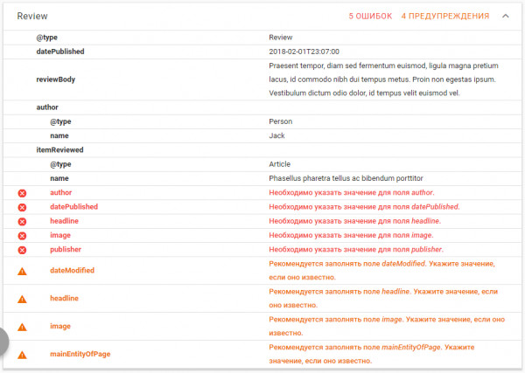525x373 pixels.
Task: Select the orange mainEntityOfPage field name
Action: (80, 354)
